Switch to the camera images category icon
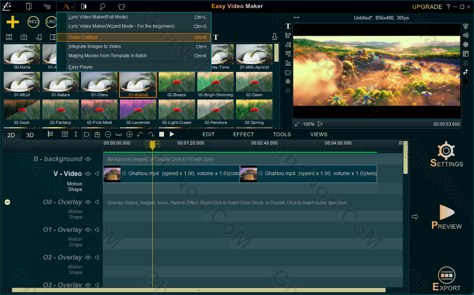Image resolution: width=474 pixels, height=295 pixels. coord(24,37)
